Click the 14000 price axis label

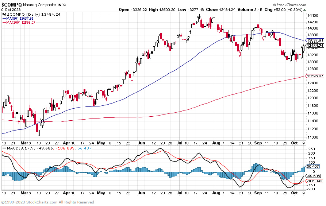[x=312, y=28]
